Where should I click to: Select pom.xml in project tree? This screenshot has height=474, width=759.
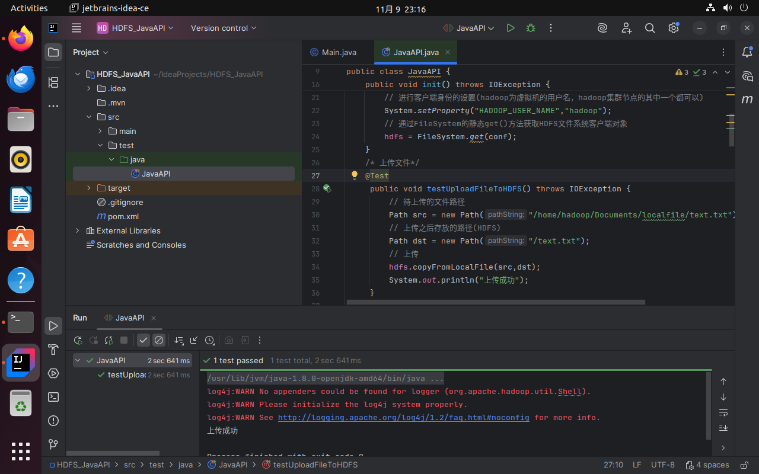(x=123, y=216)
